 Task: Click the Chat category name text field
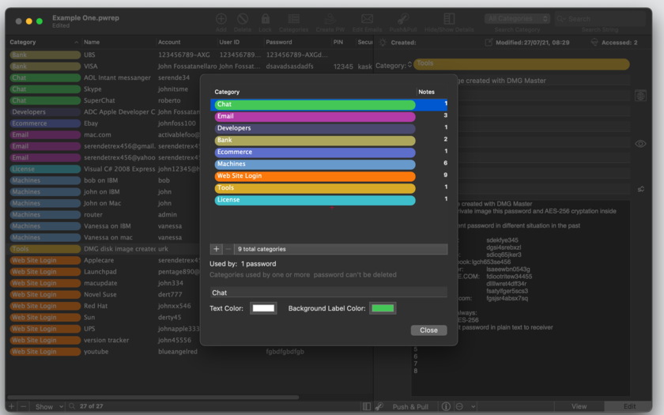[329, 292]
